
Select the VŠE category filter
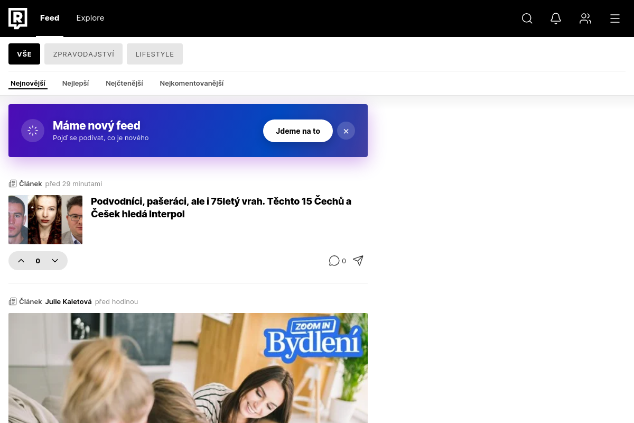pos(24,54)
